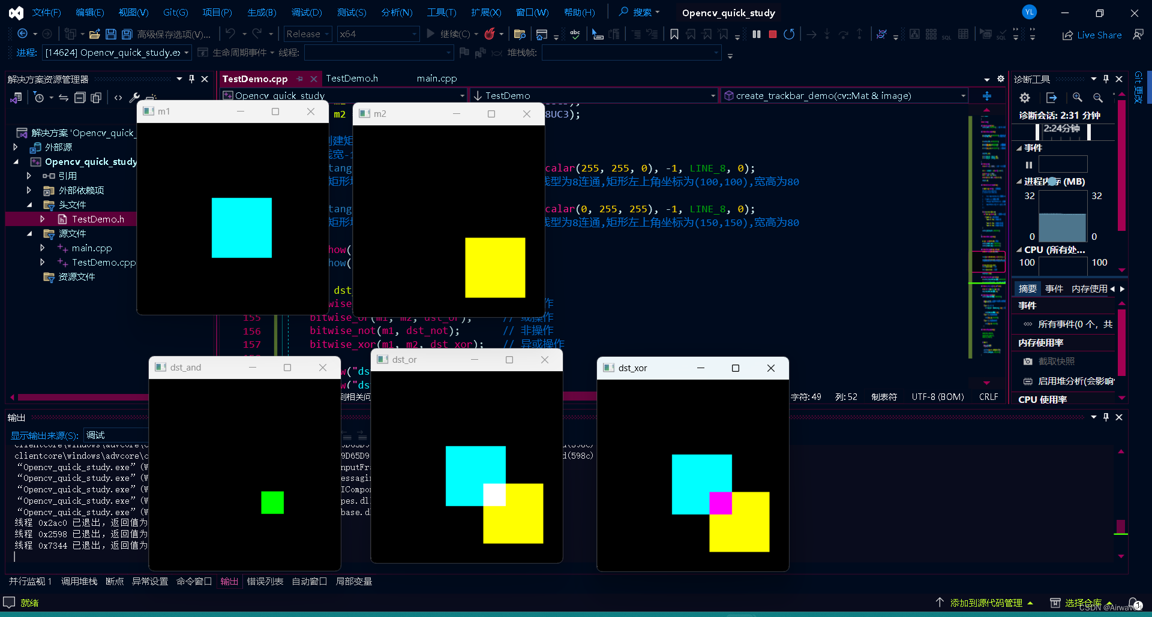Expand the main.cpp tree node

42,248
